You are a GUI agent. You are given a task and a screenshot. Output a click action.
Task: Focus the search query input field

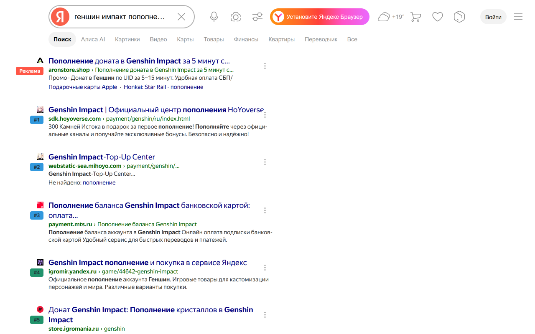121,17
